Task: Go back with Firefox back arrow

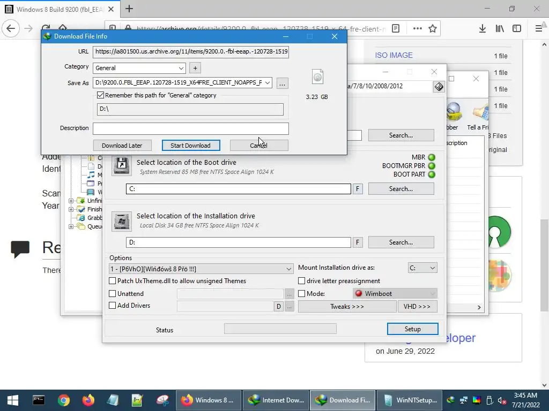Action: click(x=11, y=28)
